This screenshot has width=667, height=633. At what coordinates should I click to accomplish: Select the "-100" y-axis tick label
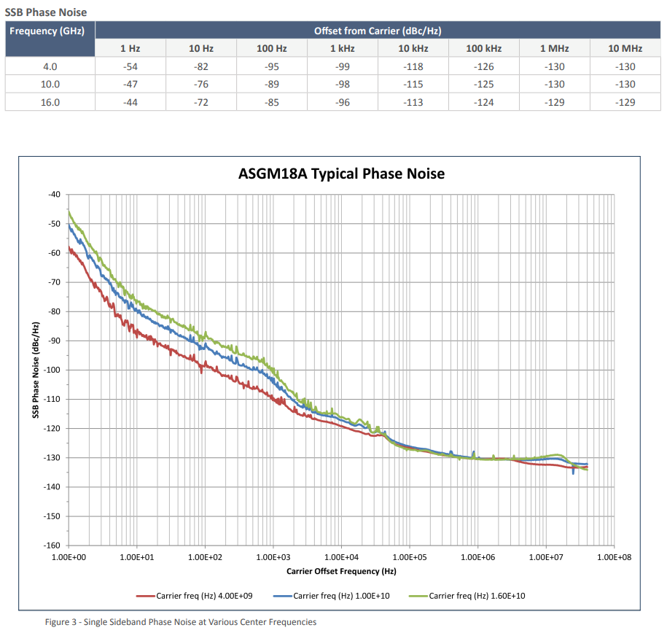(x=52, y=370)
